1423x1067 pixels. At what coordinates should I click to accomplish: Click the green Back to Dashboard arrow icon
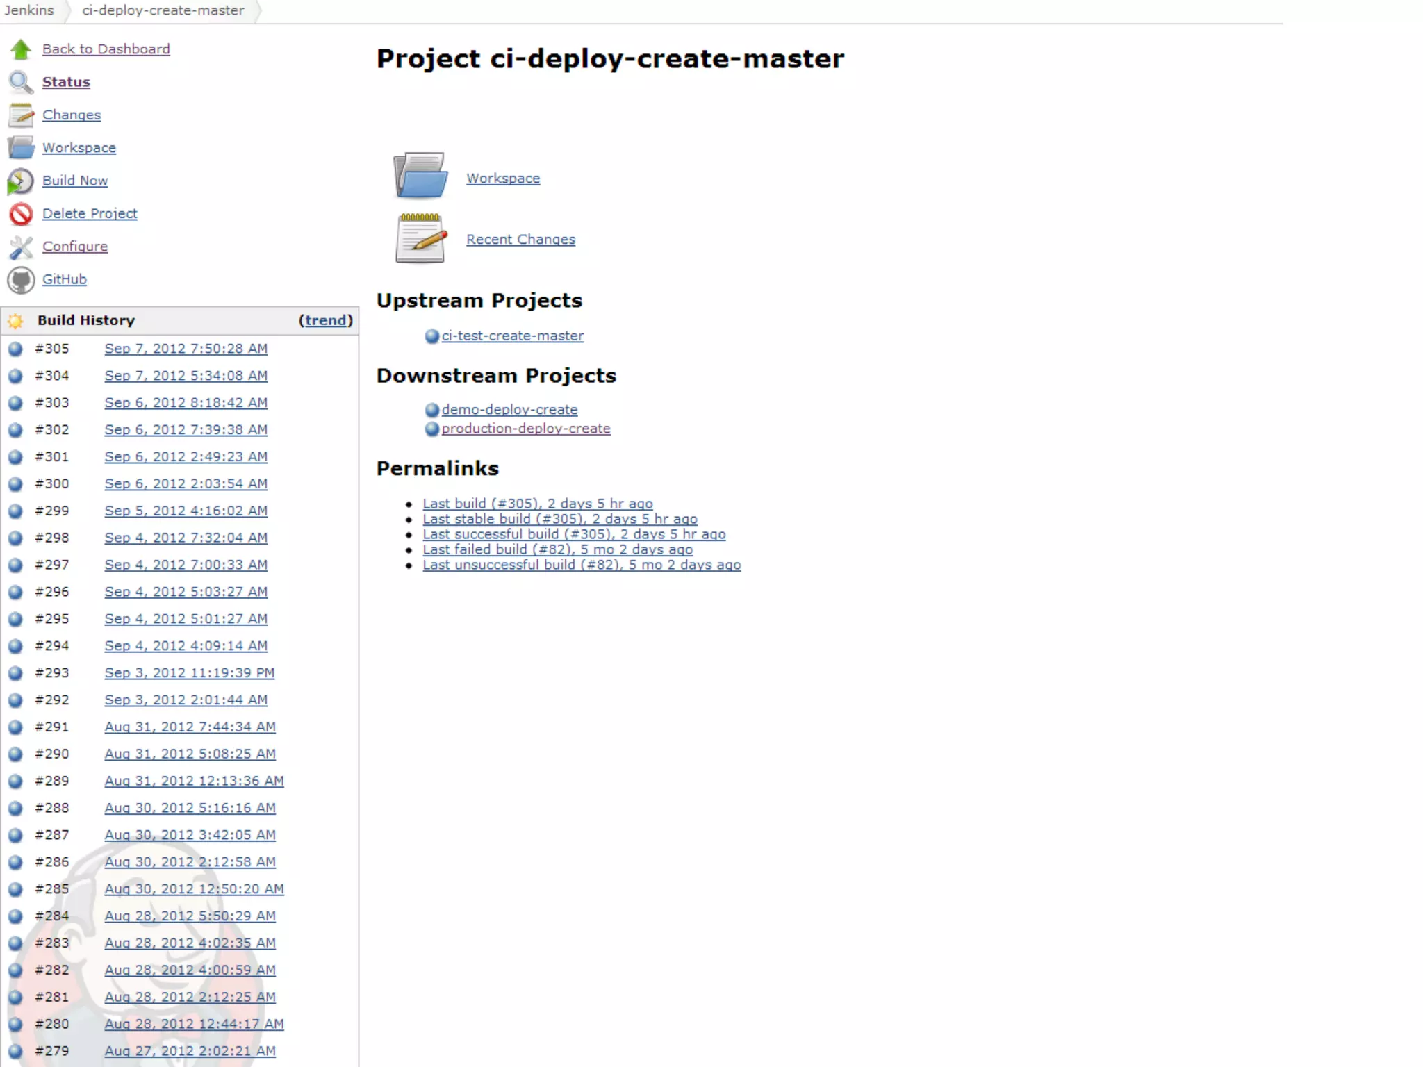(x=21, y=49)
